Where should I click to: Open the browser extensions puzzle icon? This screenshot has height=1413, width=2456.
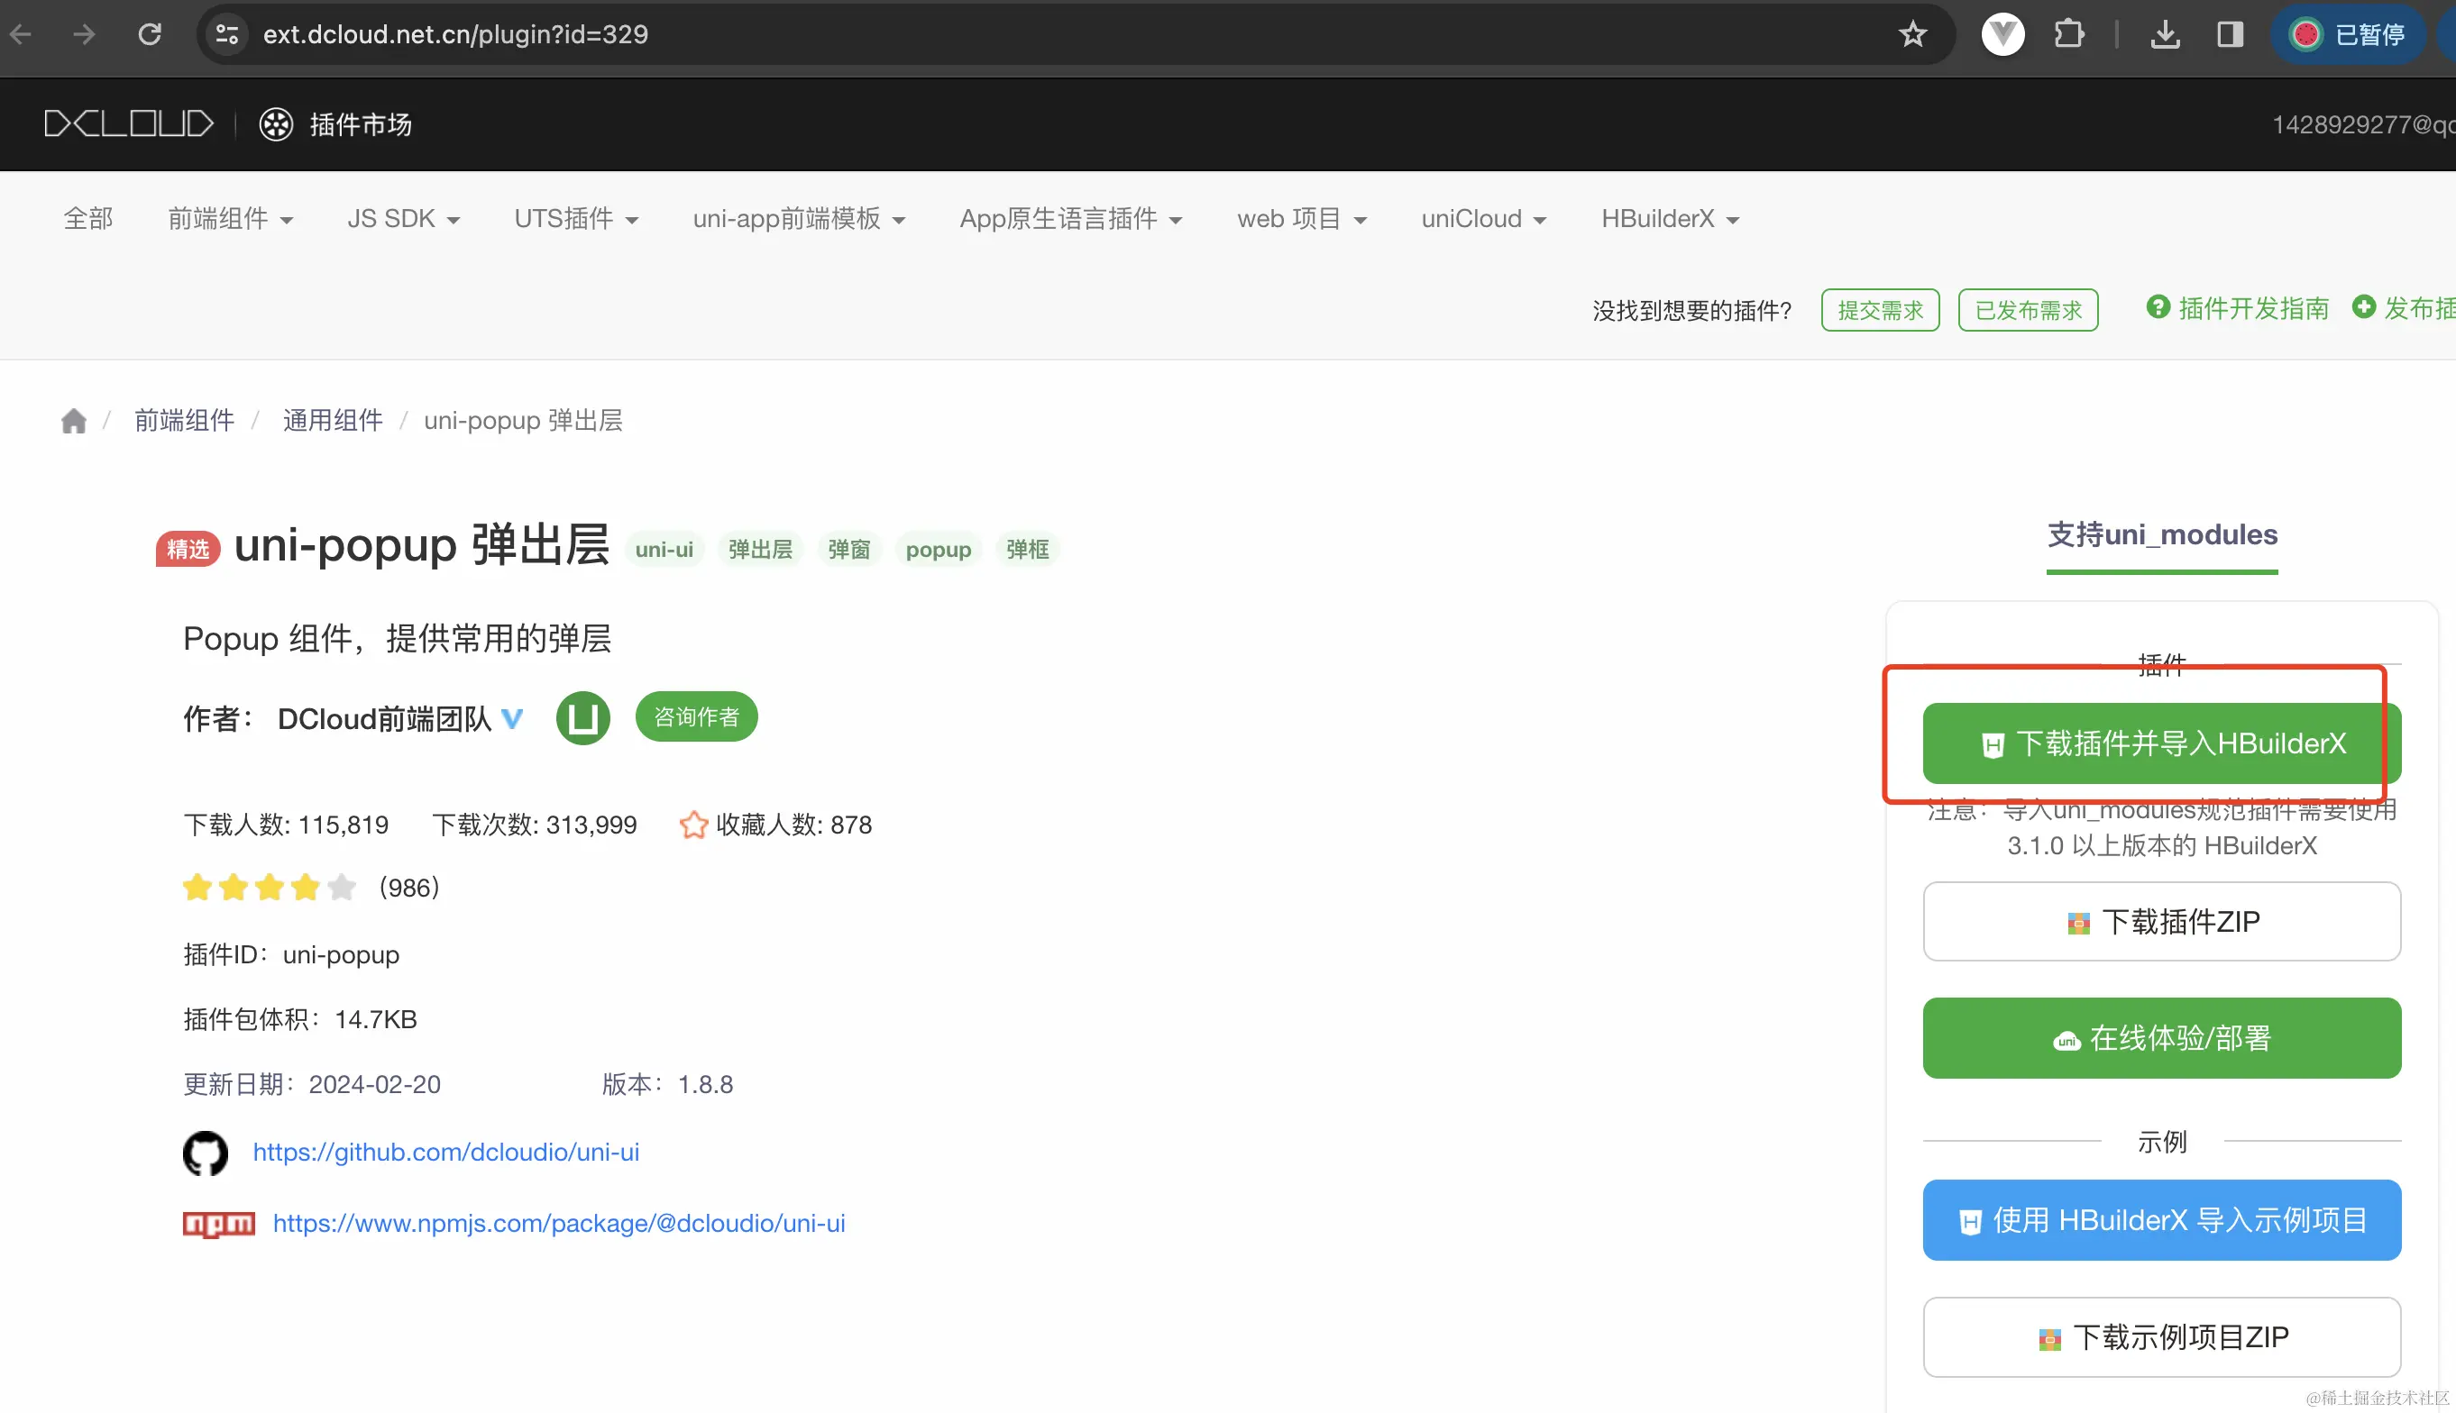[2068, 35]
